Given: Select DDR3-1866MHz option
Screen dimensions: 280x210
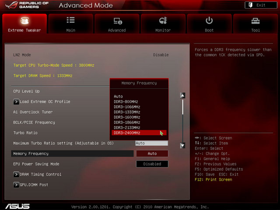Looking at the screenshot, I should [x=139, y=122].
